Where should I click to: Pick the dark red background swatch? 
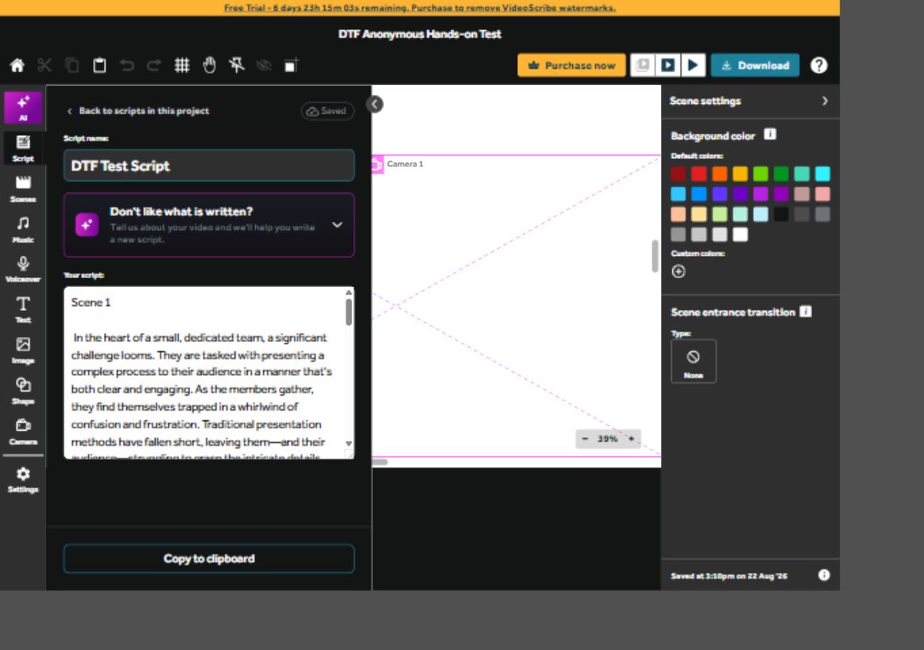(x=679, y=174)
